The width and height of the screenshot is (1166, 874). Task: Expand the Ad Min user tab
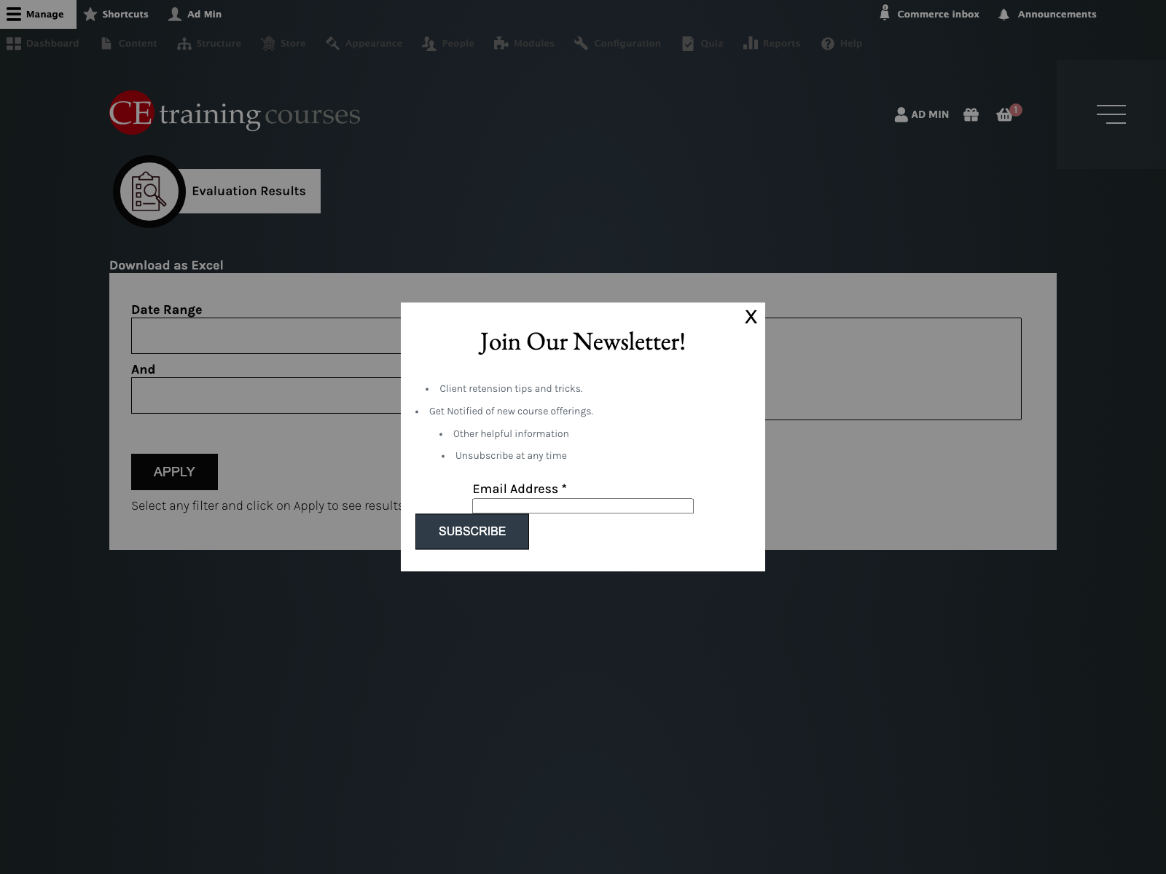coord(195,14)
